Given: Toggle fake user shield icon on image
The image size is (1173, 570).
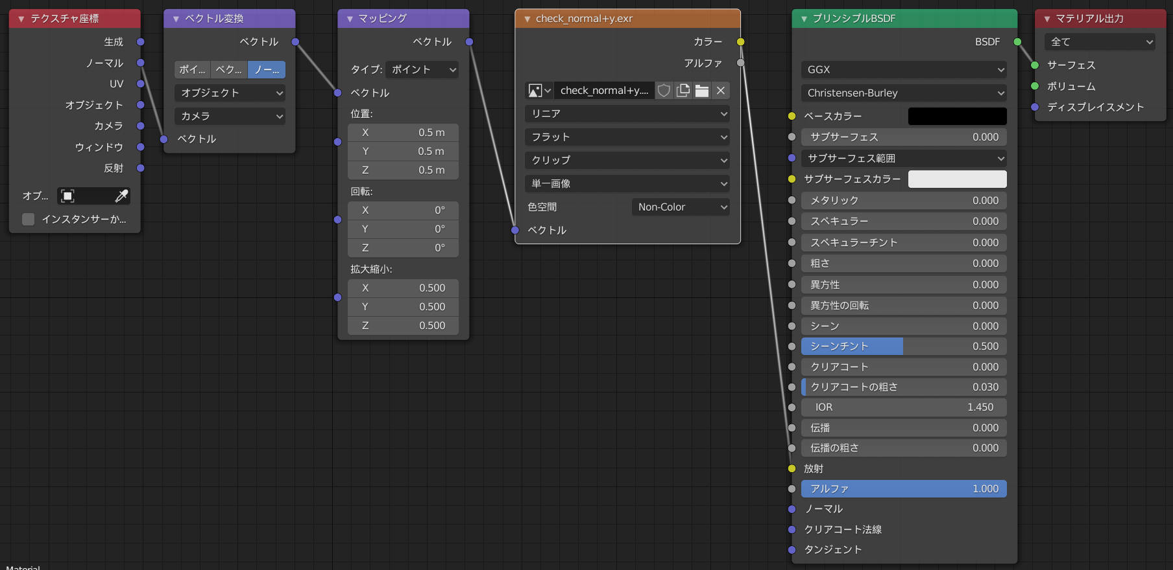Looking at the screenshot, I should (664, 91).
